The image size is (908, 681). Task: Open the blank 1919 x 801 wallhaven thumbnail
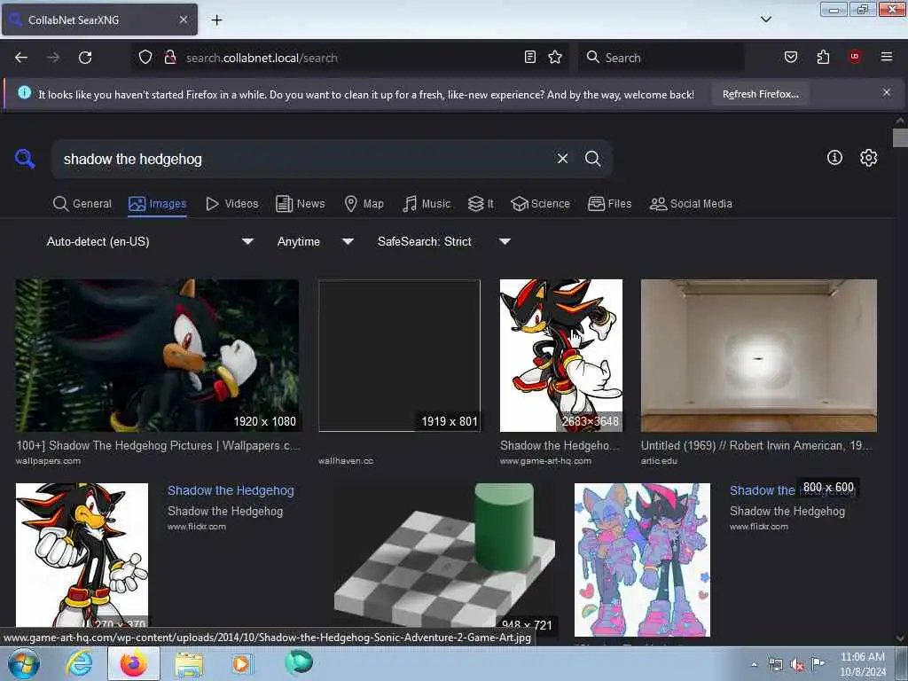coord(399,356)
